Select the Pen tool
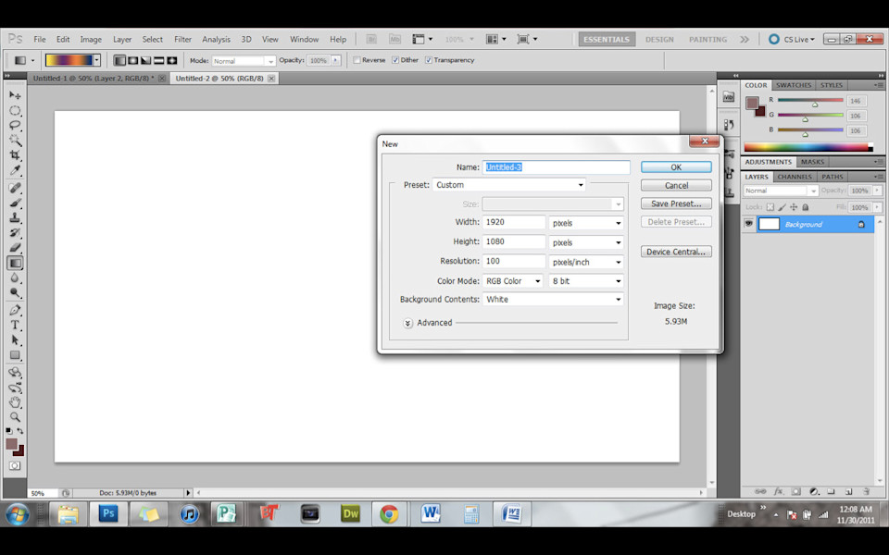This screenshot has height=555, width=889. [15, 310]
